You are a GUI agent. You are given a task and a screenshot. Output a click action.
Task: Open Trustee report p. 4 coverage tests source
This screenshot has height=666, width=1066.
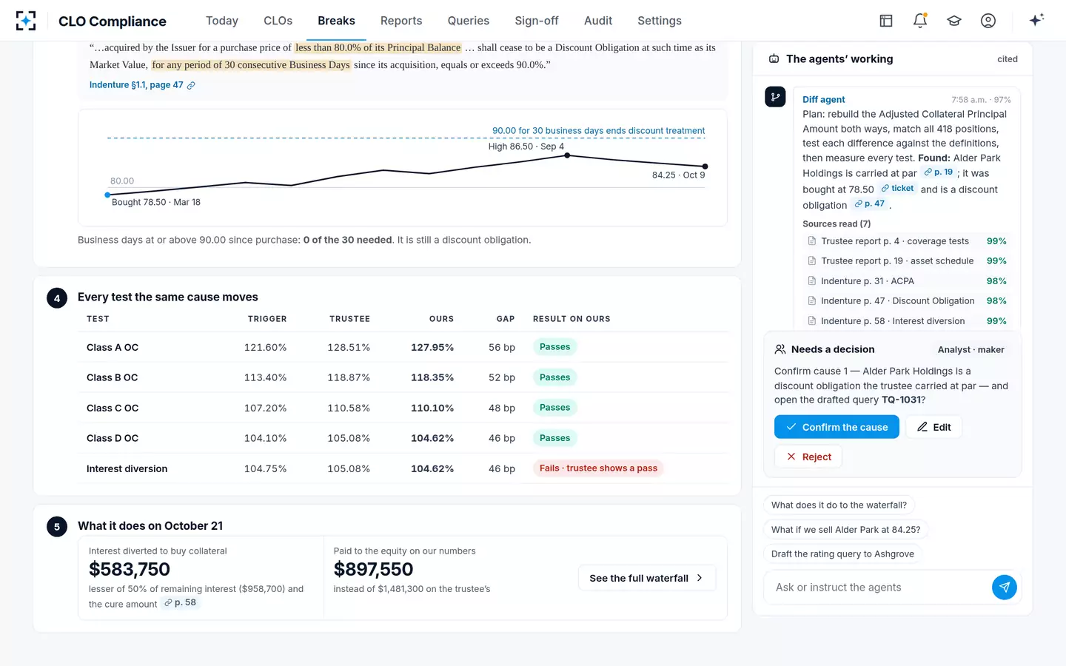[x=907, y=241]
